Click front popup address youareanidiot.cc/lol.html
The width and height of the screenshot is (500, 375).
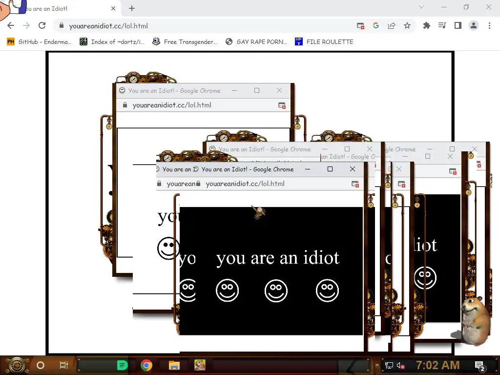click(x=245, y=184)
